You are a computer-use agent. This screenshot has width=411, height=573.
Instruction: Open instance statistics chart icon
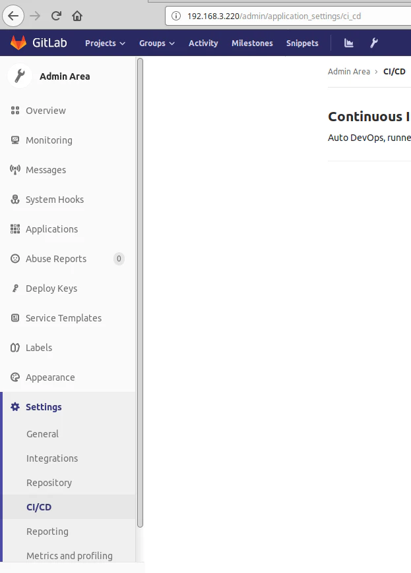(x=349, y=43)
